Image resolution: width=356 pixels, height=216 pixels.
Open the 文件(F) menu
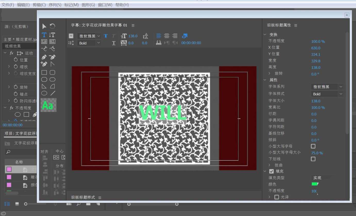point(8,5)
